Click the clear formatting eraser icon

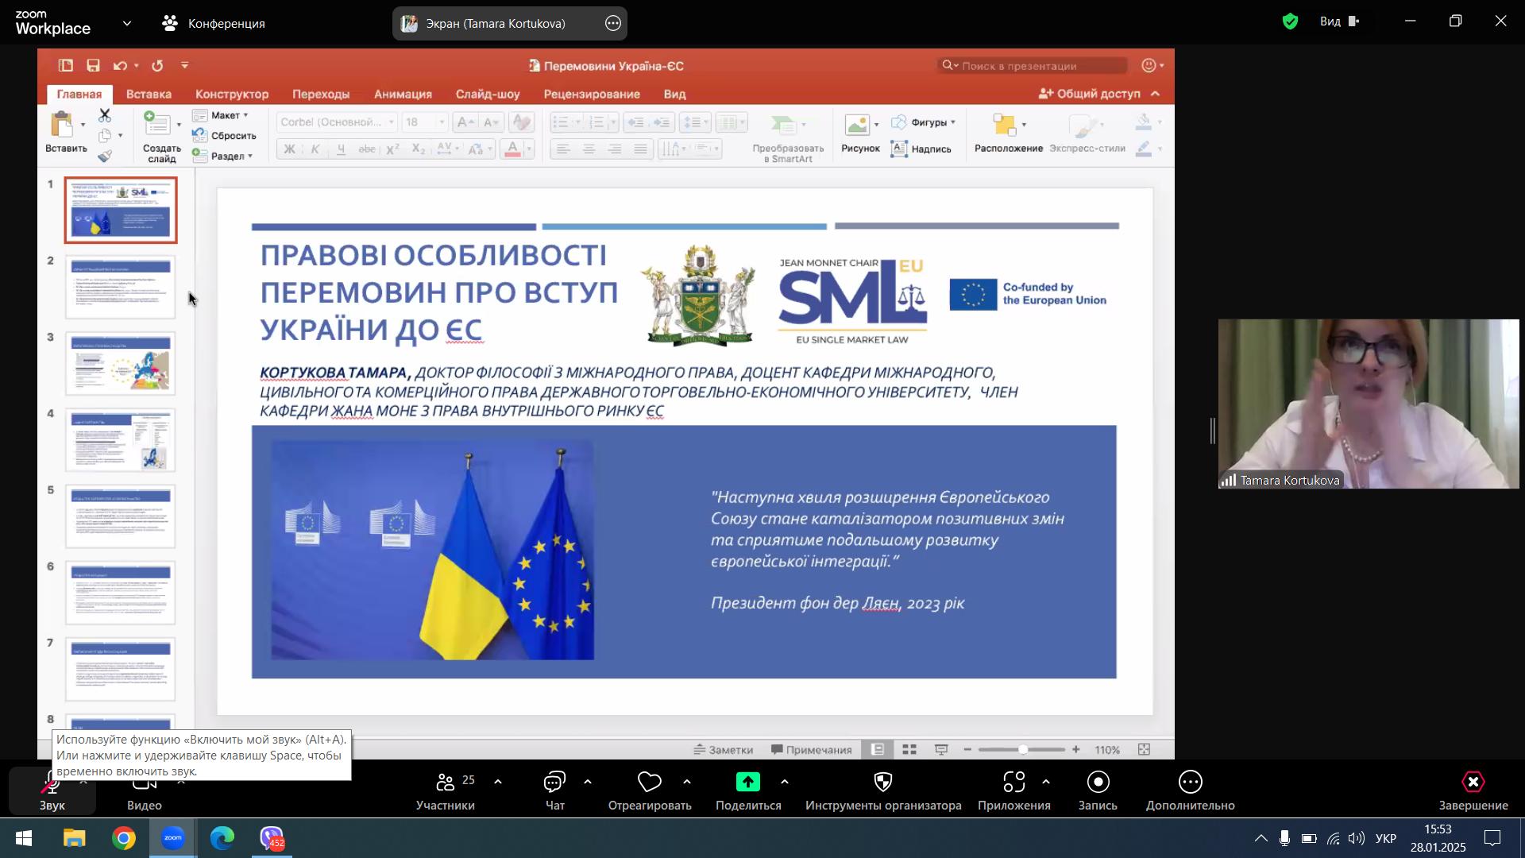click(x=522, y=122)
